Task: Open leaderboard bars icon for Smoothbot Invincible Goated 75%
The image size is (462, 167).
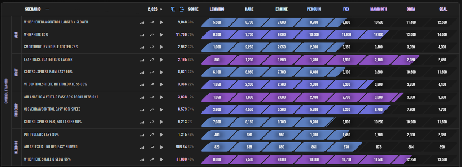Action: 142,47
